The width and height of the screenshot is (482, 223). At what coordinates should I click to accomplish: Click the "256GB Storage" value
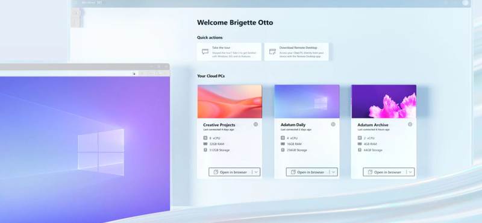(x=297, y=150)
